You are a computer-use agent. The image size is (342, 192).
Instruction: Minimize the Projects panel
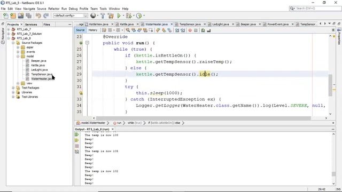70,25
